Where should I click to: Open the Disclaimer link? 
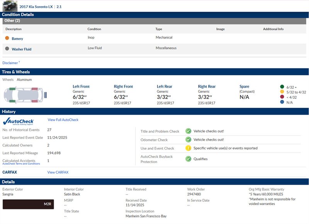click(10, 63)
